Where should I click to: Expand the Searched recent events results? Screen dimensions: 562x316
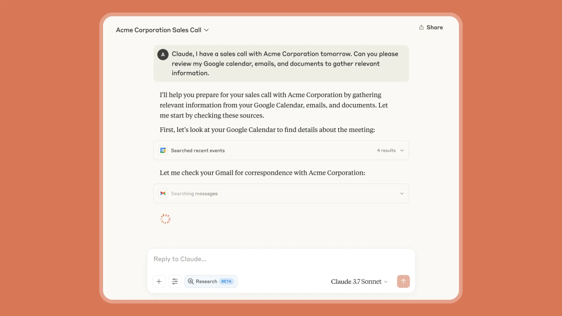402,150
